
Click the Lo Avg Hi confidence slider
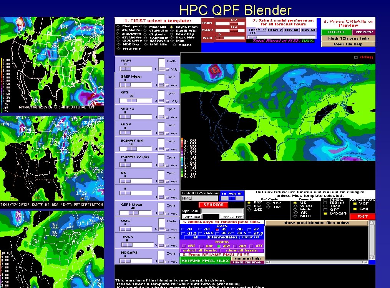232,198
